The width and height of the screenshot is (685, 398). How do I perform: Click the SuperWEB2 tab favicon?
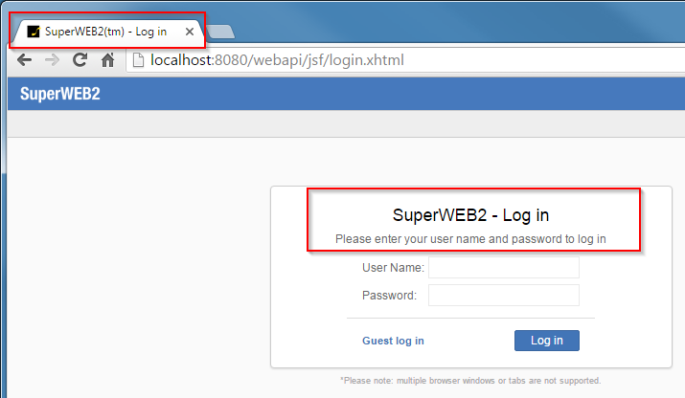click(34, 32)
